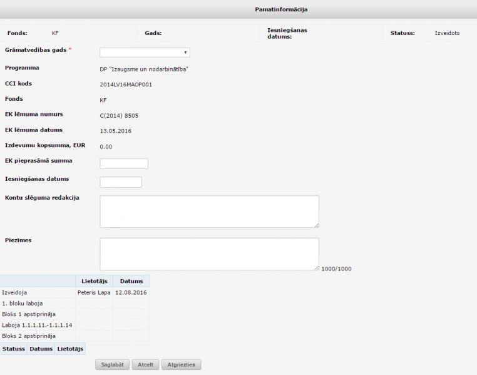Click the Peteris Lapa user cell
This screenshot has width=477, height=375.
pos(94,292)
